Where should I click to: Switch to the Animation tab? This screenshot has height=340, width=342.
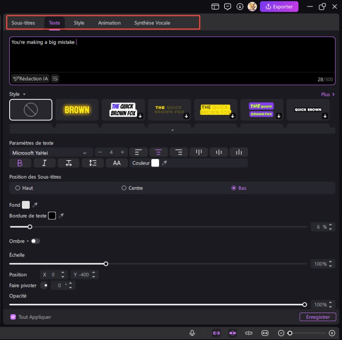109,23
